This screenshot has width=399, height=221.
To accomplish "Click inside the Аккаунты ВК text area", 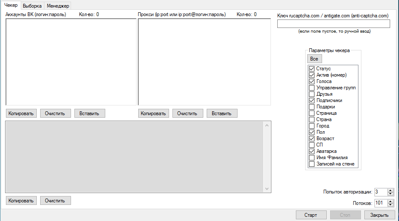I will [71, 62].
